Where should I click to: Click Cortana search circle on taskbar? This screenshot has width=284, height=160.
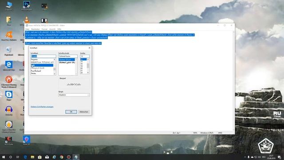[11, 157]
